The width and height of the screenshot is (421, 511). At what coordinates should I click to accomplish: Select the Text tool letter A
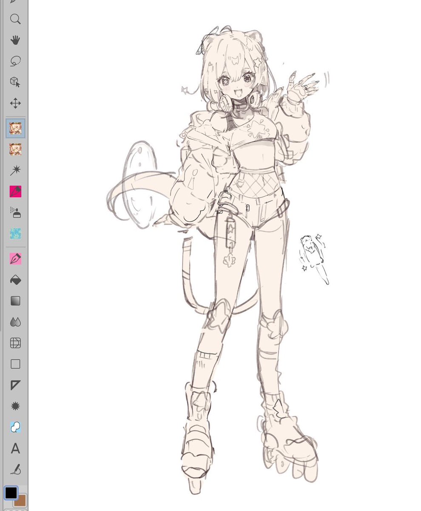[x=15, y=448]
